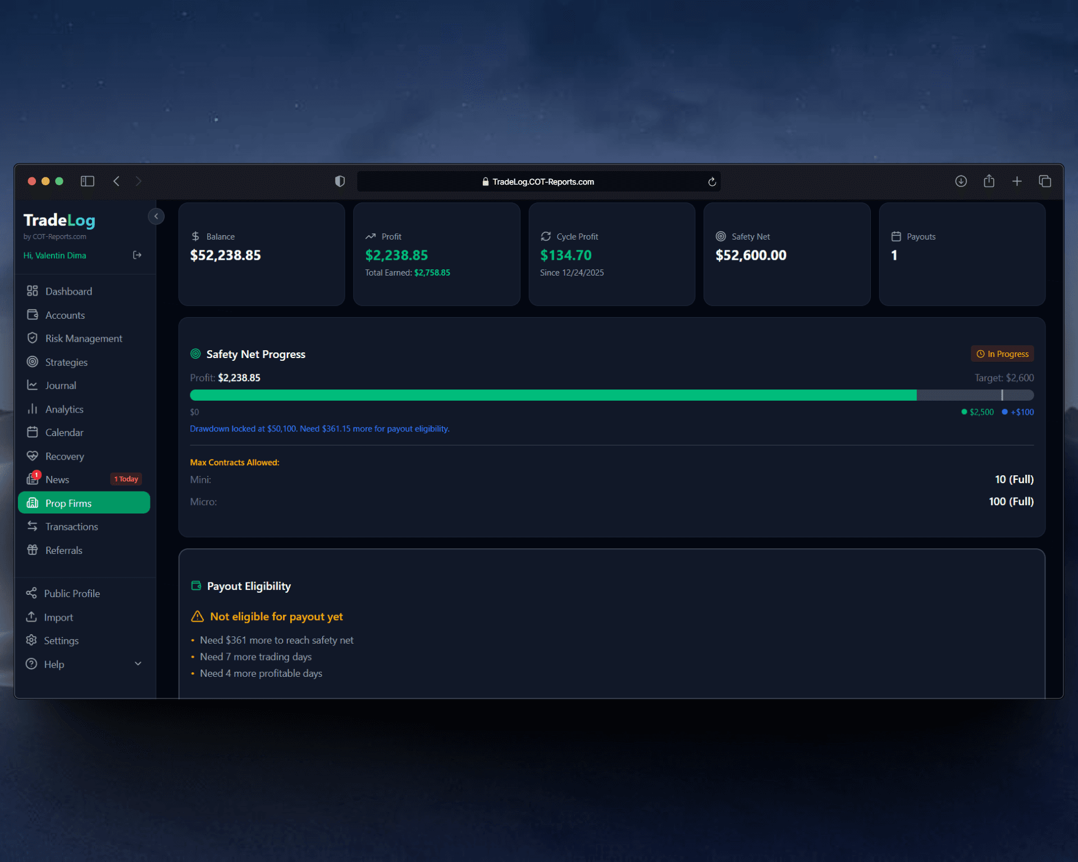Click the logout icon next to username

click(x=137, y=255)
